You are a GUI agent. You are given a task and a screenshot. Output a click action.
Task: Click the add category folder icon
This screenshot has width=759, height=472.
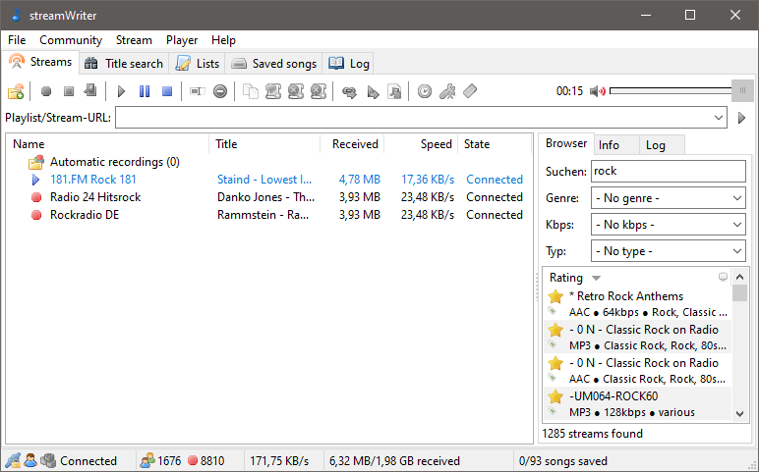tap(16, 91)
